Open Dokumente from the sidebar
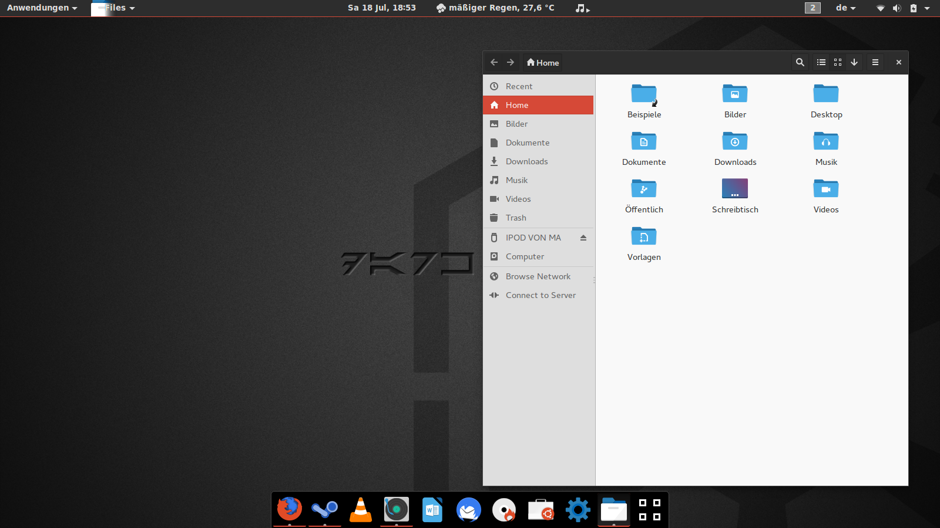Image resolution: width=940 pixels, height=528 pixels. pyautogui.click(x=538, y=143)
